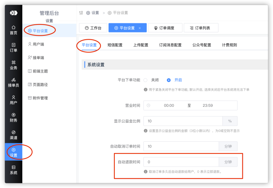273x188 pixels.
Task: Click the 至 separator in the time range
Action: coord(189,105)
